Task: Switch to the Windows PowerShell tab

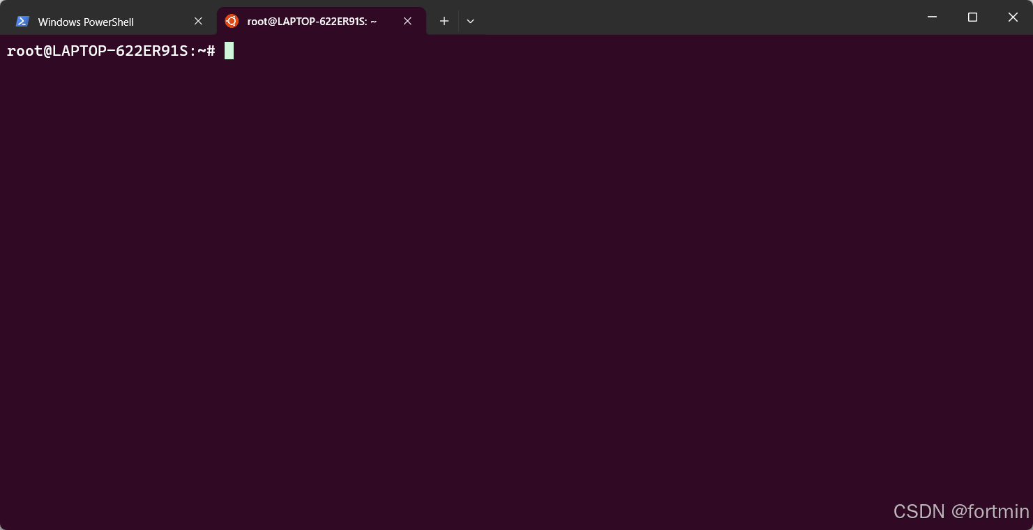Action: coord(98,21)
